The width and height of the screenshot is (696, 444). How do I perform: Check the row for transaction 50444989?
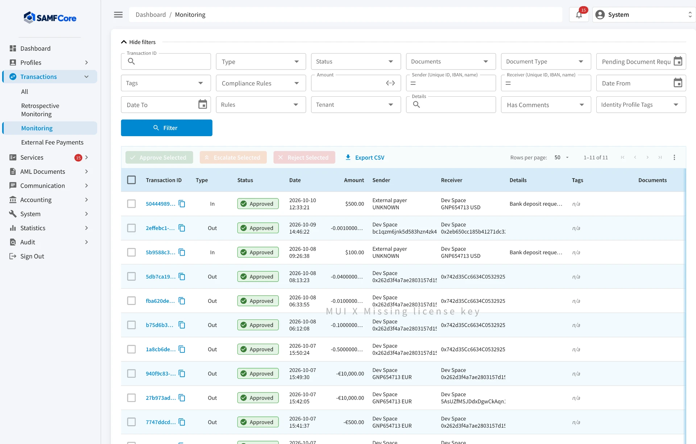pos(132,204)
